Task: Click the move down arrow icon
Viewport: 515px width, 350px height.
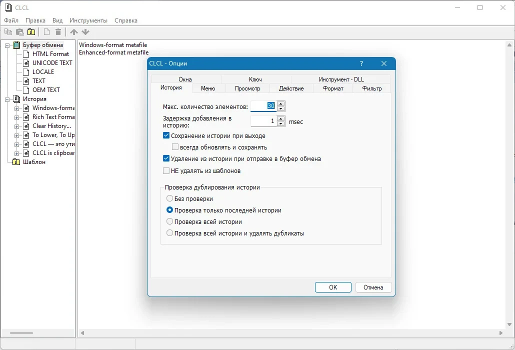Action: pyautogui.click(x=85, y=32)
